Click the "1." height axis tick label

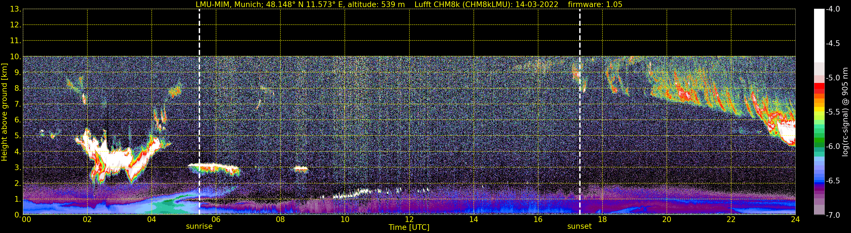pyautogui.click(x=17, y=199)
